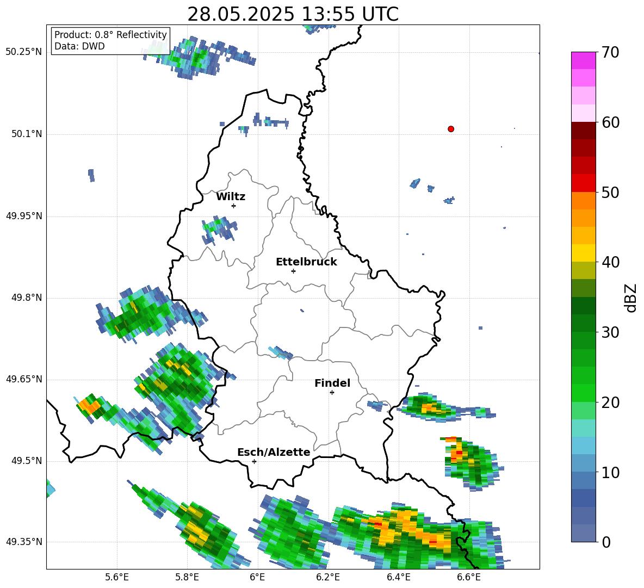Click the Ettelbruck city label
Image resolution: width=644 pixels, height=588 pixels.
306,262
